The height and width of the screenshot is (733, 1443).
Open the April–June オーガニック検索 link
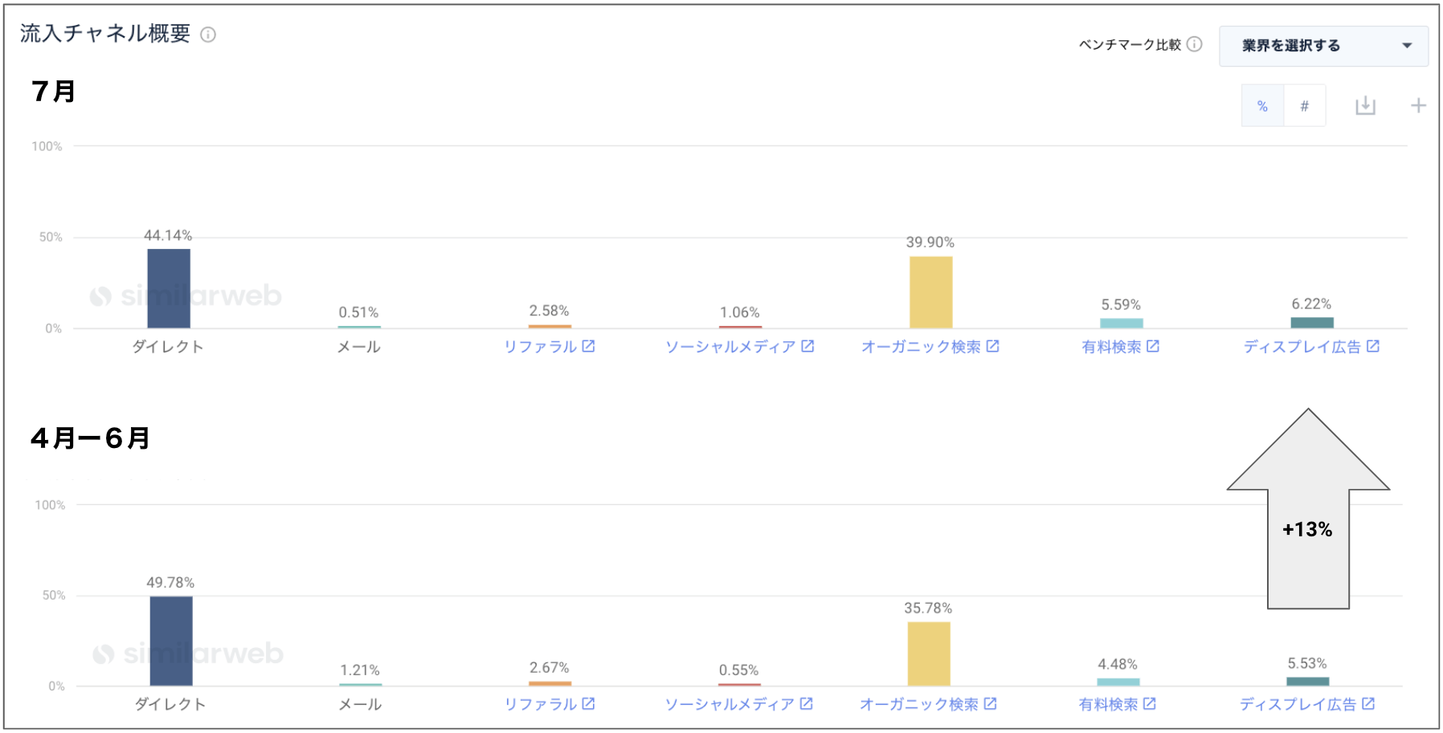919,704
